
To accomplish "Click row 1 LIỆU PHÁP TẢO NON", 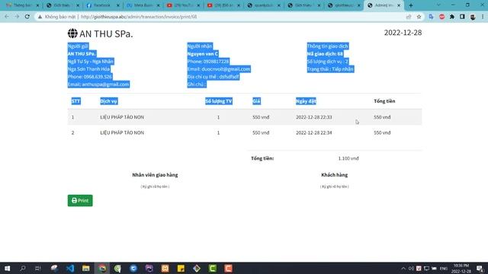I will coord(122,117).
